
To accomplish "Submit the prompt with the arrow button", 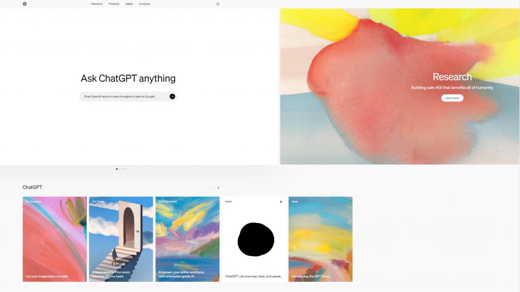I will (173, 96).
